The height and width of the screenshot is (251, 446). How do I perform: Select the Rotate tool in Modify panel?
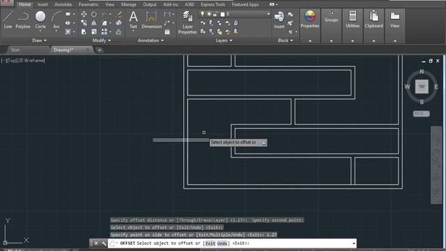pyautogui.click(x=94, y=14)
